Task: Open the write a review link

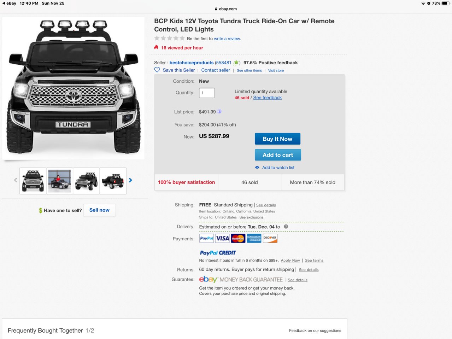Action: point(227,39)
